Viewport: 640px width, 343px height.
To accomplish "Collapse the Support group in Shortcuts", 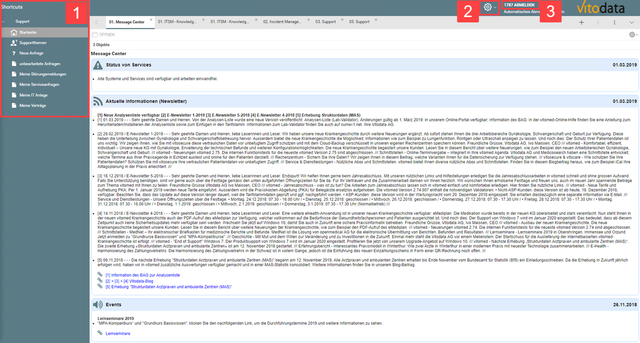I will point(4,22).
